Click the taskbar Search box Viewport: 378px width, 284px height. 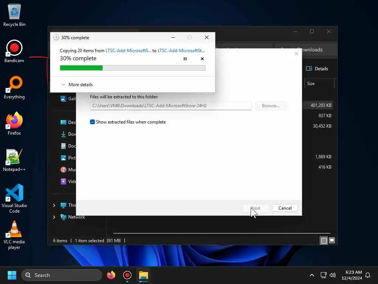pyautogui.click(x=62, y=275)
